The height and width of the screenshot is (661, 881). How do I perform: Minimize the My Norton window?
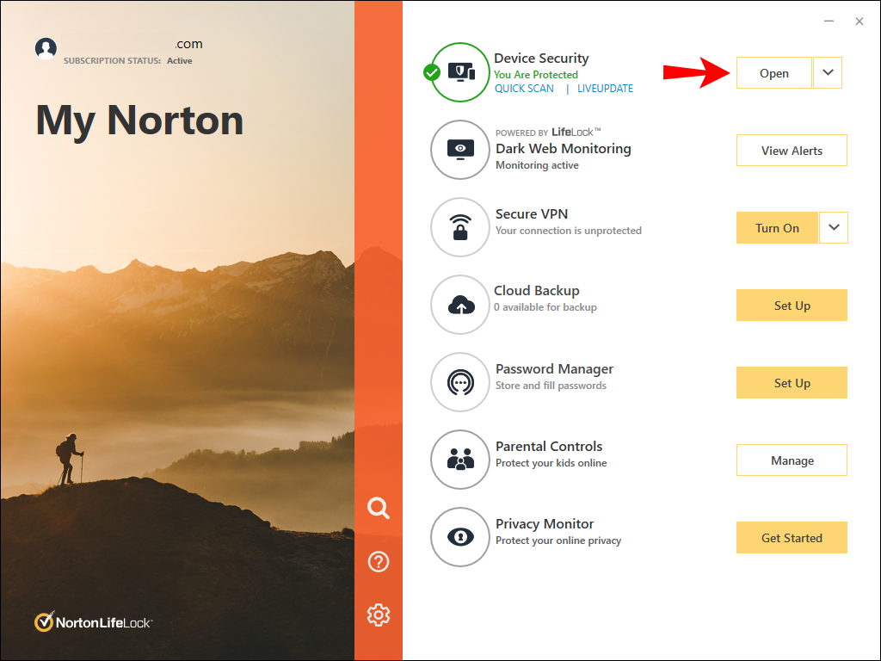tap(829, 22)
